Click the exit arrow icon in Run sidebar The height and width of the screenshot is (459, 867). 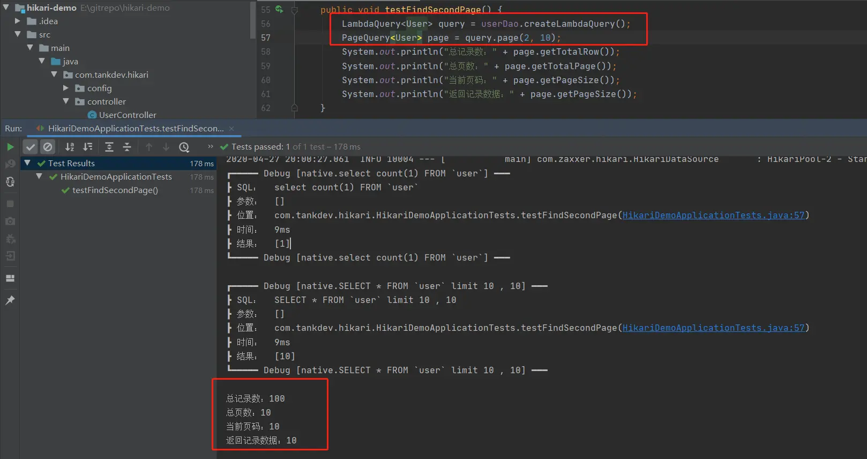(x=10, y=256)
